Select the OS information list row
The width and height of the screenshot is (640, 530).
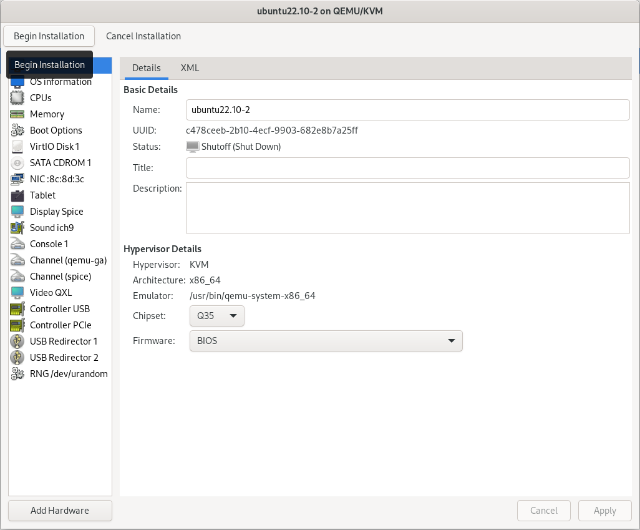pyautogui.click(x=60, y=82)
